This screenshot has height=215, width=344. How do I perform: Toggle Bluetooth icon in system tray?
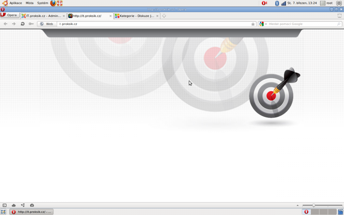pos(277,3)
